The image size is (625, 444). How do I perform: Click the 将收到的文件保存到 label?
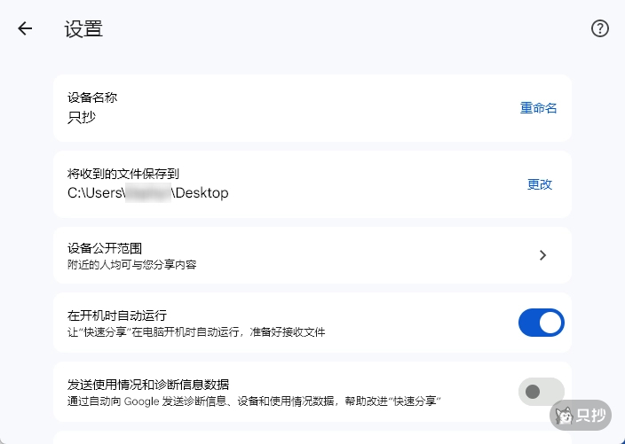(123, 174)
